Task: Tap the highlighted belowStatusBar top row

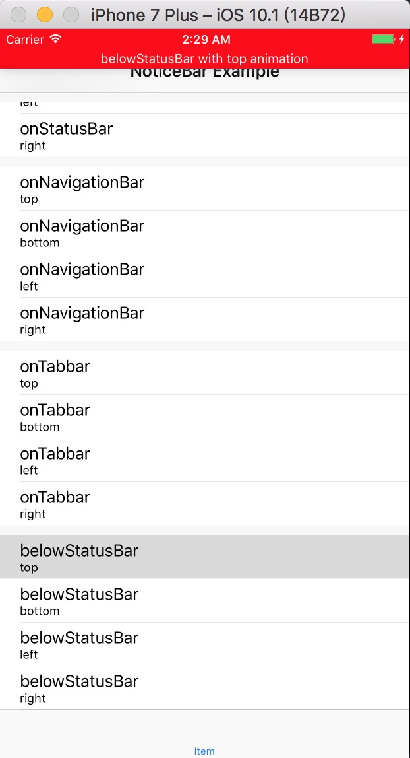Action: tap(205, 557)
